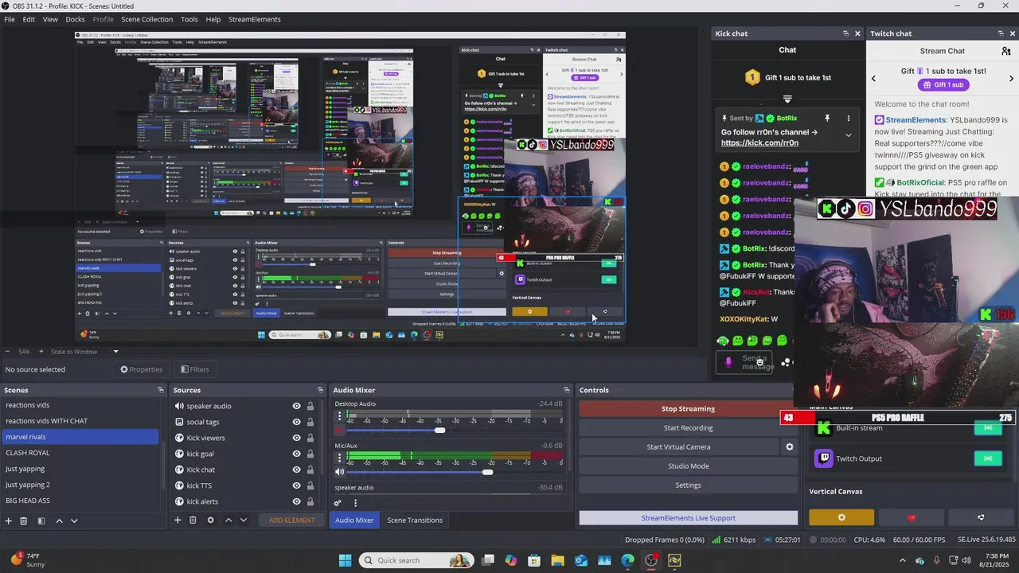Move source up arrow in Sources toolbar

[x=228, y=520]
